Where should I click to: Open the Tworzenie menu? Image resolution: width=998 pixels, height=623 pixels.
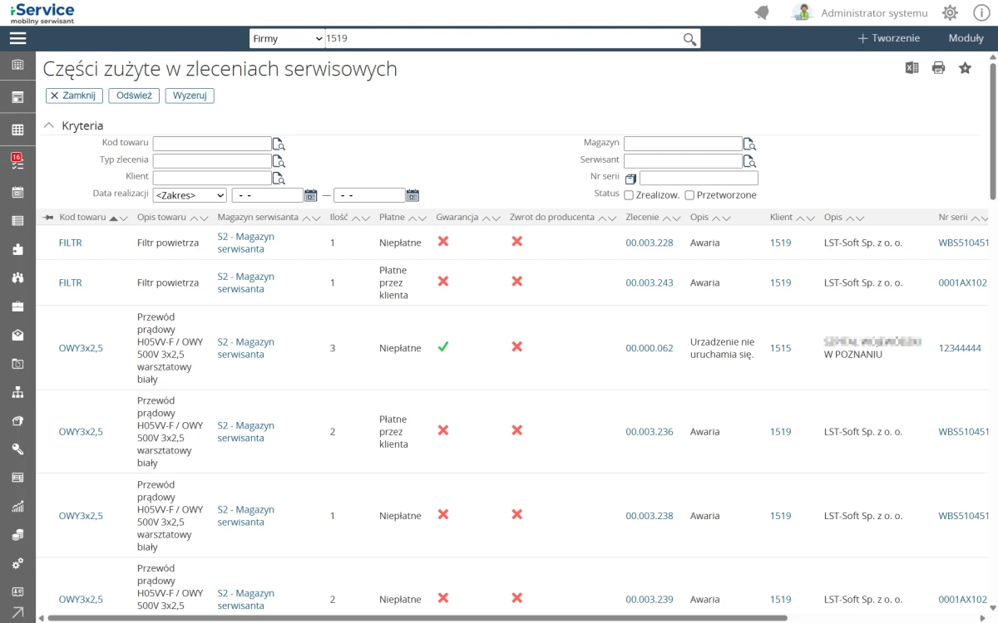[x=888, y=38]
